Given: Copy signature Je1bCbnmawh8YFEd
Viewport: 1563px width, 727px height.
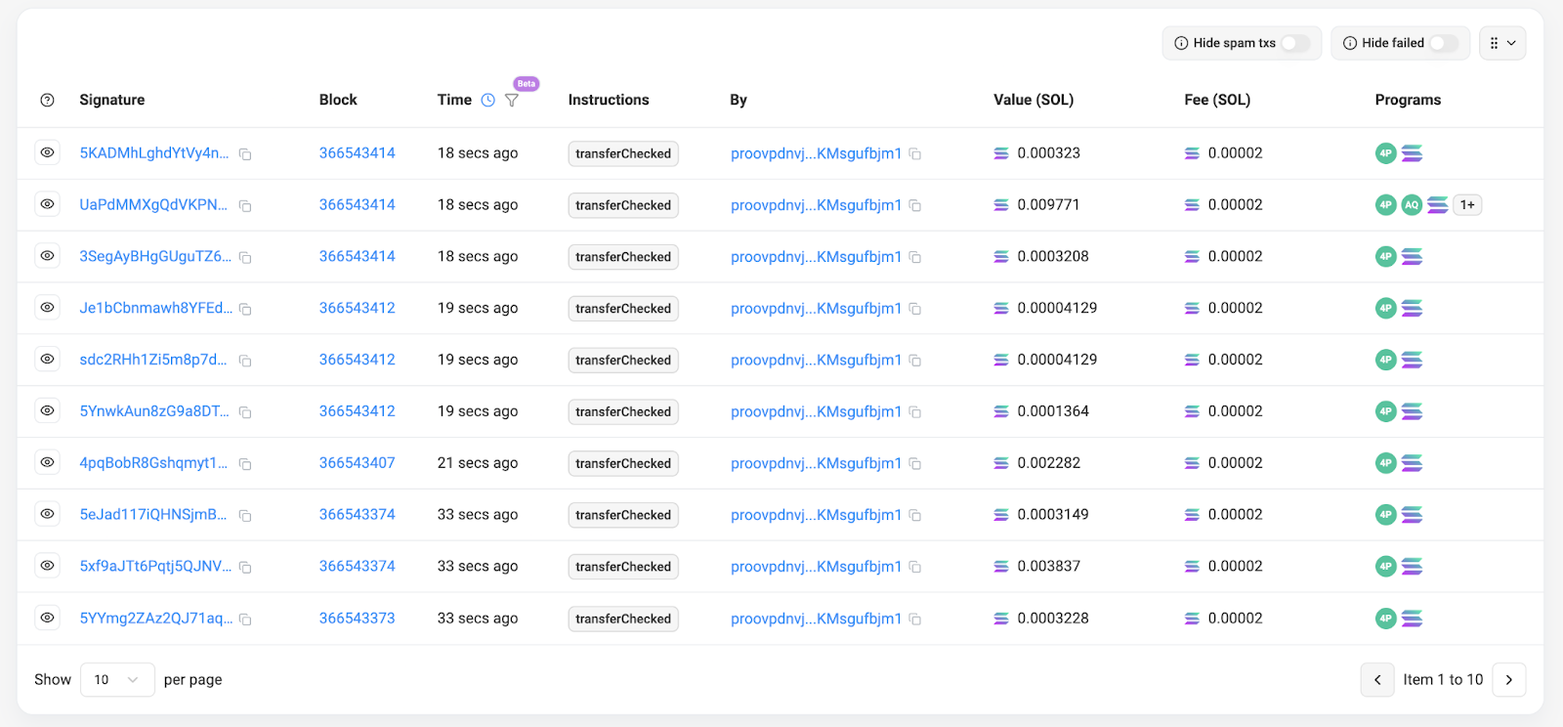Looking at the screenshot, I should [x=245, y=310].
